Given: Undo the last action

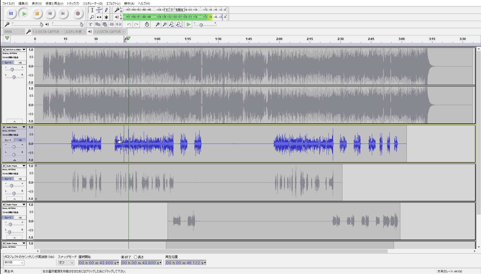Looking at the screenshot, I should (129, 24).
